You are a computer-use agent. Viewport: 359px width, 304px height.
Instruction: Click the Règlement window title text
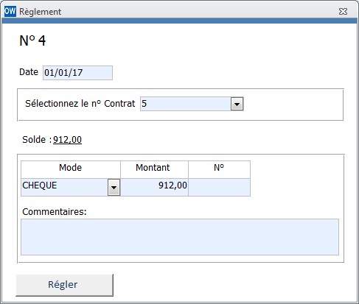[x=40, y=12]
